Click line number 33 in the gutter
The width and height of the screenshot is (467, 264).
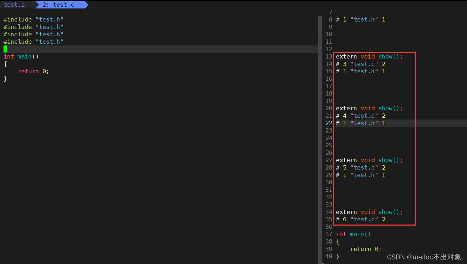(329, 204)
